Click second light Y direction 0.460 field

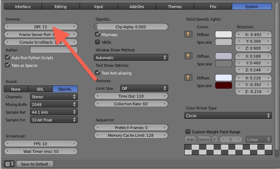coord(253,63)
